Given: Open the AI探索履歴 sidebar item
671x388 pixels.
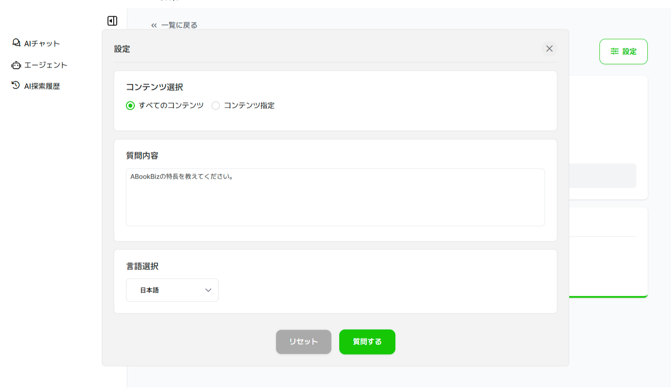Looking at the screenshot, I should (42, 86).
